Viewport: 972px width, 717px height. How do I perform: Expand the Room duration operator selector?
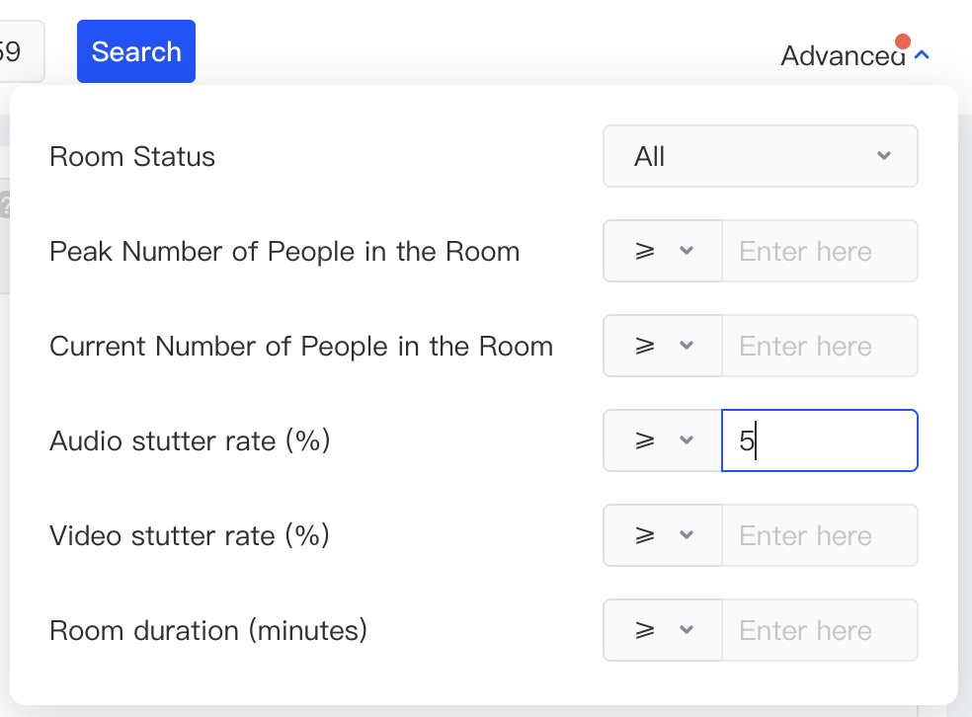(x=663, y=630)
